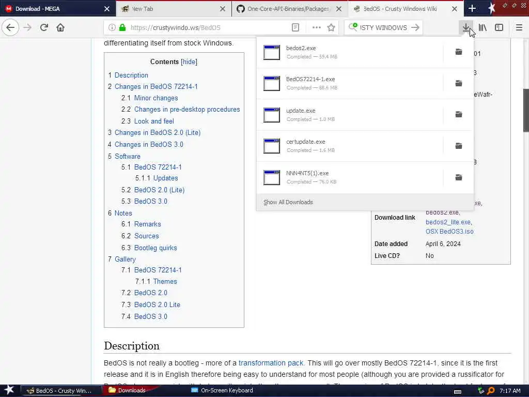529x397 pixels.
Task: Hide the Contents table via hide link
Action: pos(189,62)
